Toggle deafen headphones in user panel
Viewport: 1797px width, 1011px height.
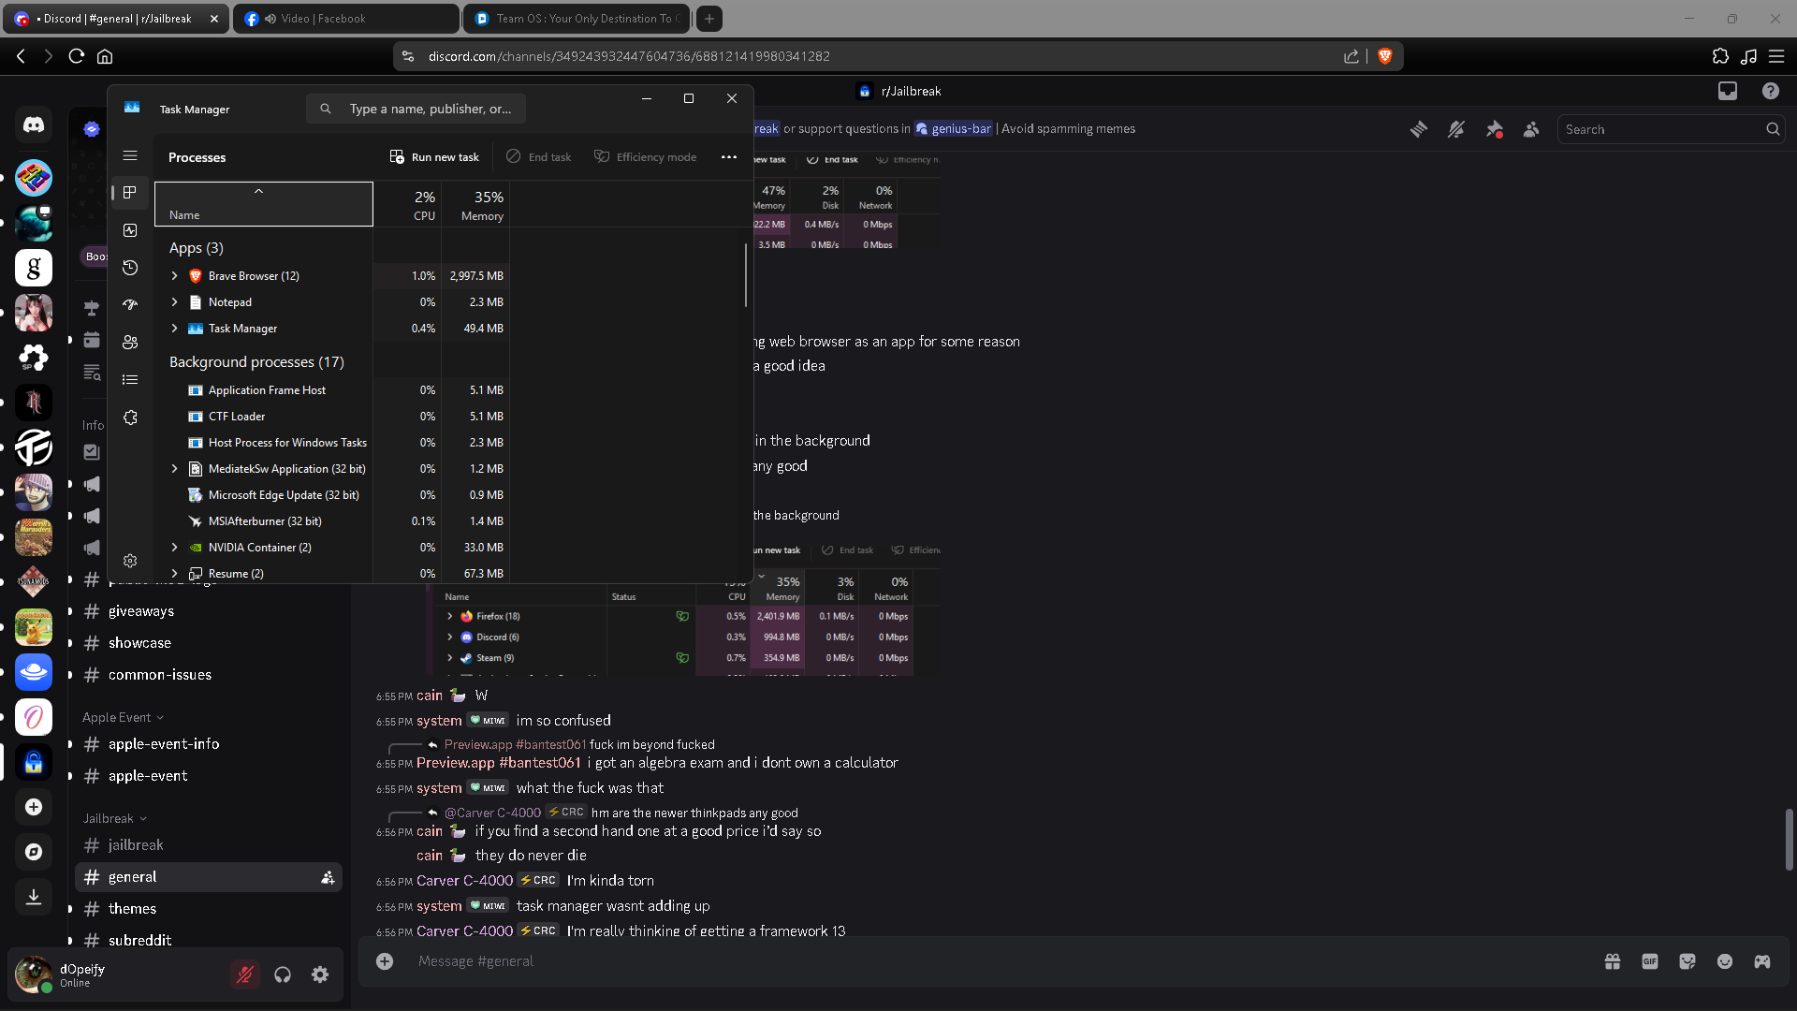pyautogui.click(x=283, y=974)
